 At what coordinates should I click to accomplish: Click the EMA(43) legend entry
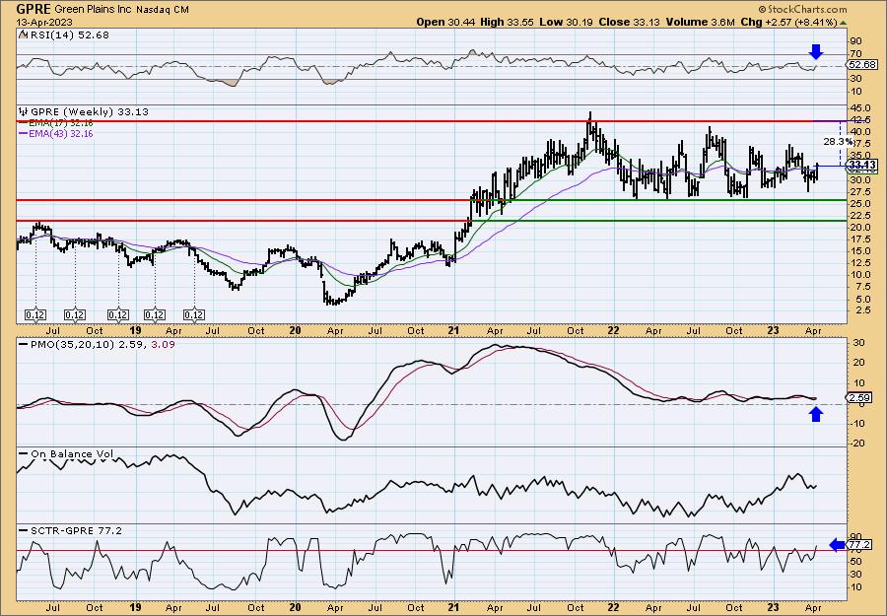tap(62, 133)
